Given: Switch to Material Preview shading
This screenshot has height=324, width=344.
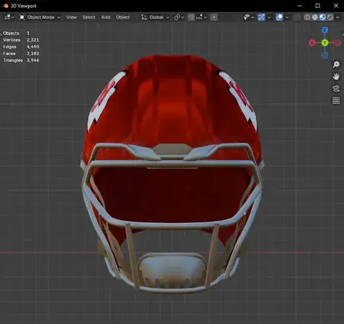Looking at the screenshot, I should pyautogui.click(x=322, y=17).
